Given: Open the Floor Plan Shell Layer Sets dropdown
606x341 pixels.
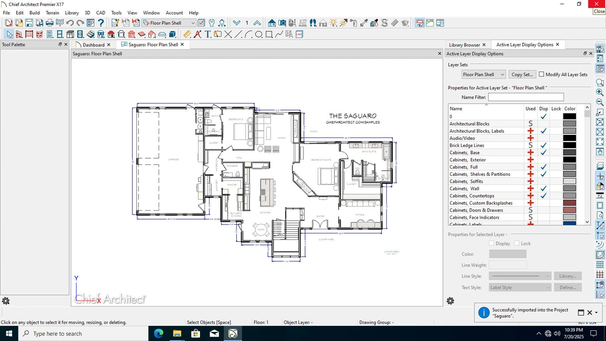Looking at the screenshot, I should tap(483, 74).
